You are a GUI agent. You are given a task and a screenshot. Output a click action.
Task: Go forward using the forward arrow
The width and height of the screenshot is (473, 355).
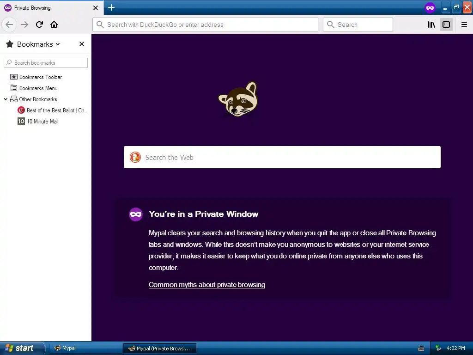coord(24,24)
